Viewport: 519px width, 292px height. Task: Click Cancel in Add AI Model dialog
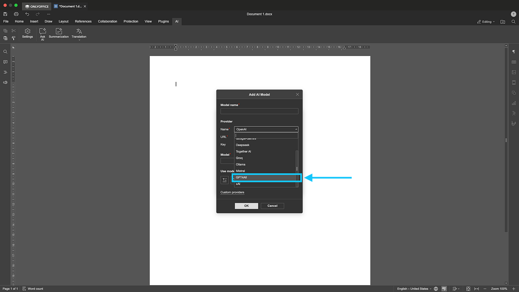tap(272, 206)
